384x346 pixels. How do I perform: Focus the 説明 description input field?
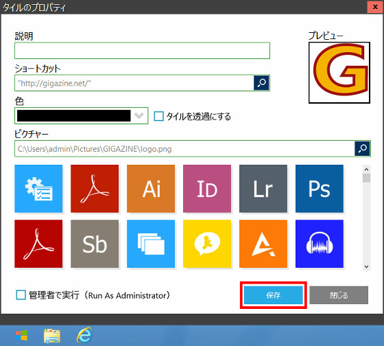click(x=143, y=51)
